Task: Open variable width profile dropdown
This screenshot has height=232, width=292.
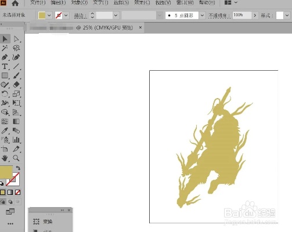Action: point(160,15)
